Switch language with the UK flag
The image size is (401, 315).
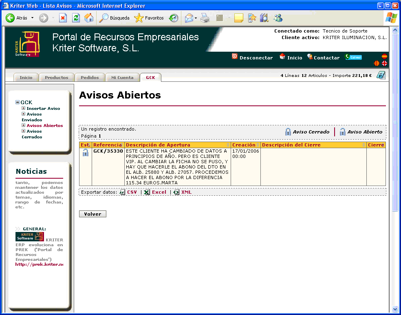pos(384,63)
